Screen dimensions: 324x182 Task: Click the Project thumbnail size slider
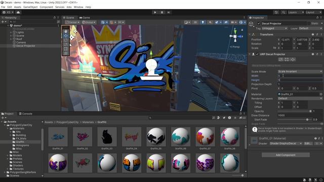(x=237, y=175)
